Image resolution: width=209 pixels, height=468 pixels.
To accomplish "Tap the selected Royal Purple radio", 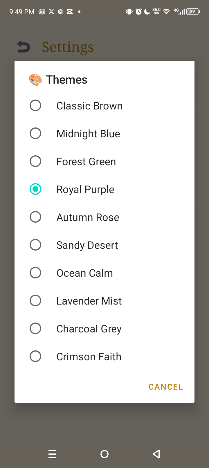I will pos(35,189).
